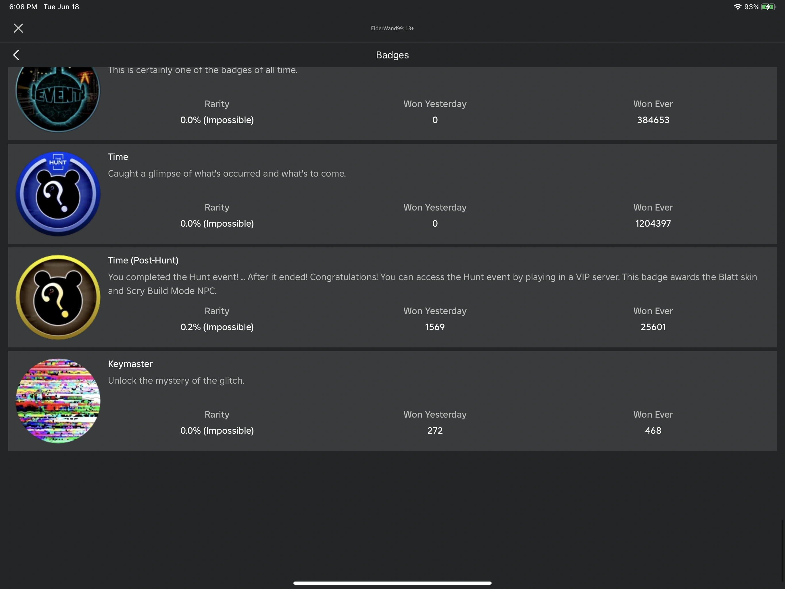Screen dimensions: 785x589
Task: Tap the battery charging icon
Action: [768, 7]
